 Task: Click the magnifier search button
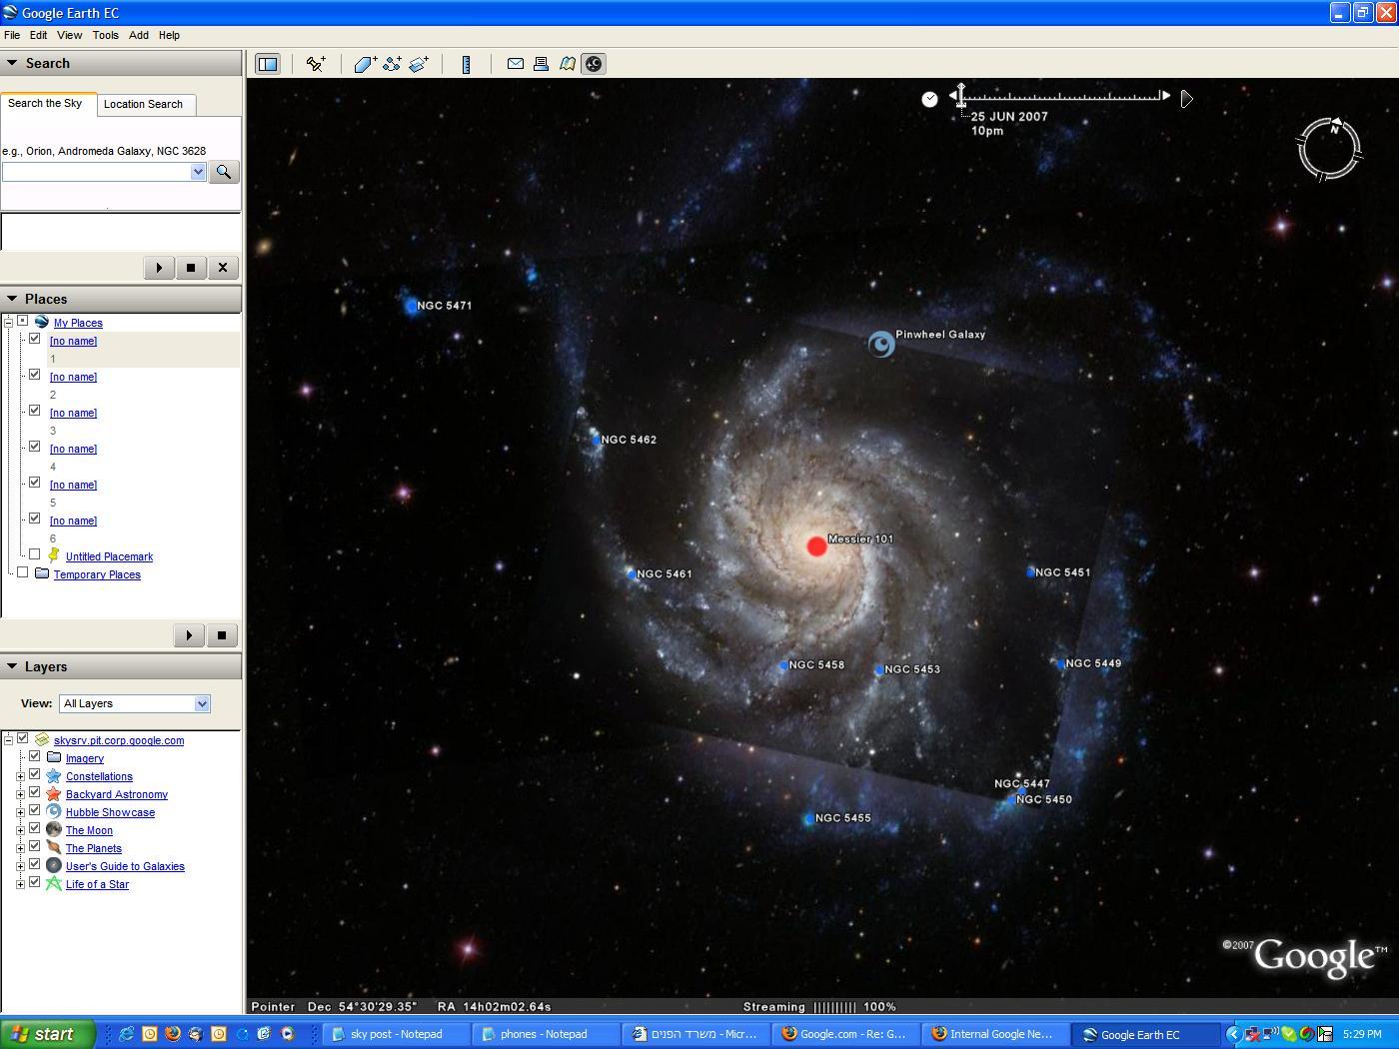(224, 172)
